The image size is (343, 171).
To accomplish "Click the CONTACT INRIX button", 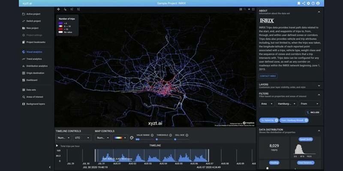I will 268,76.
